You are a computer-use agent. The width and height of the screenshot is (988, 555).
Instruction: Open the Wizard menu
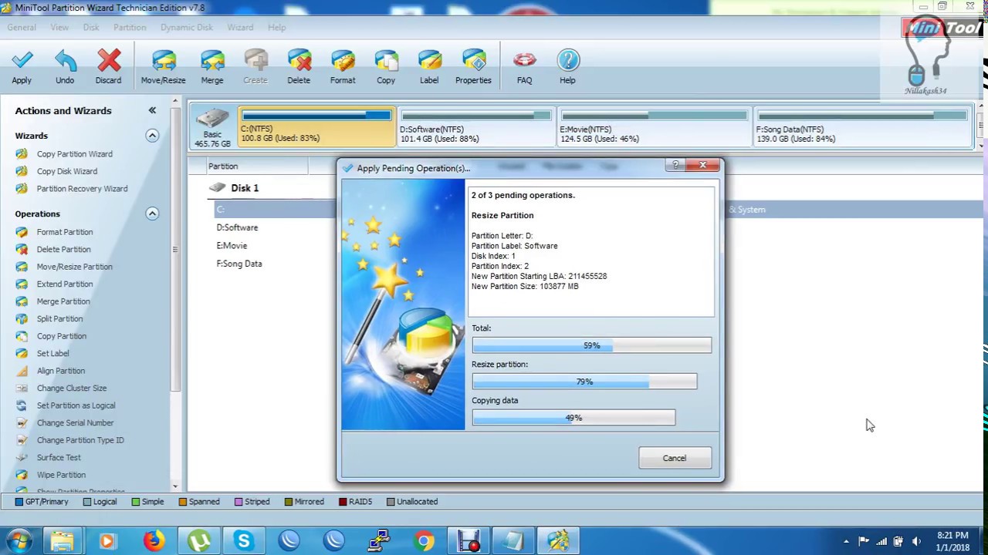click(x=240, y=27)
